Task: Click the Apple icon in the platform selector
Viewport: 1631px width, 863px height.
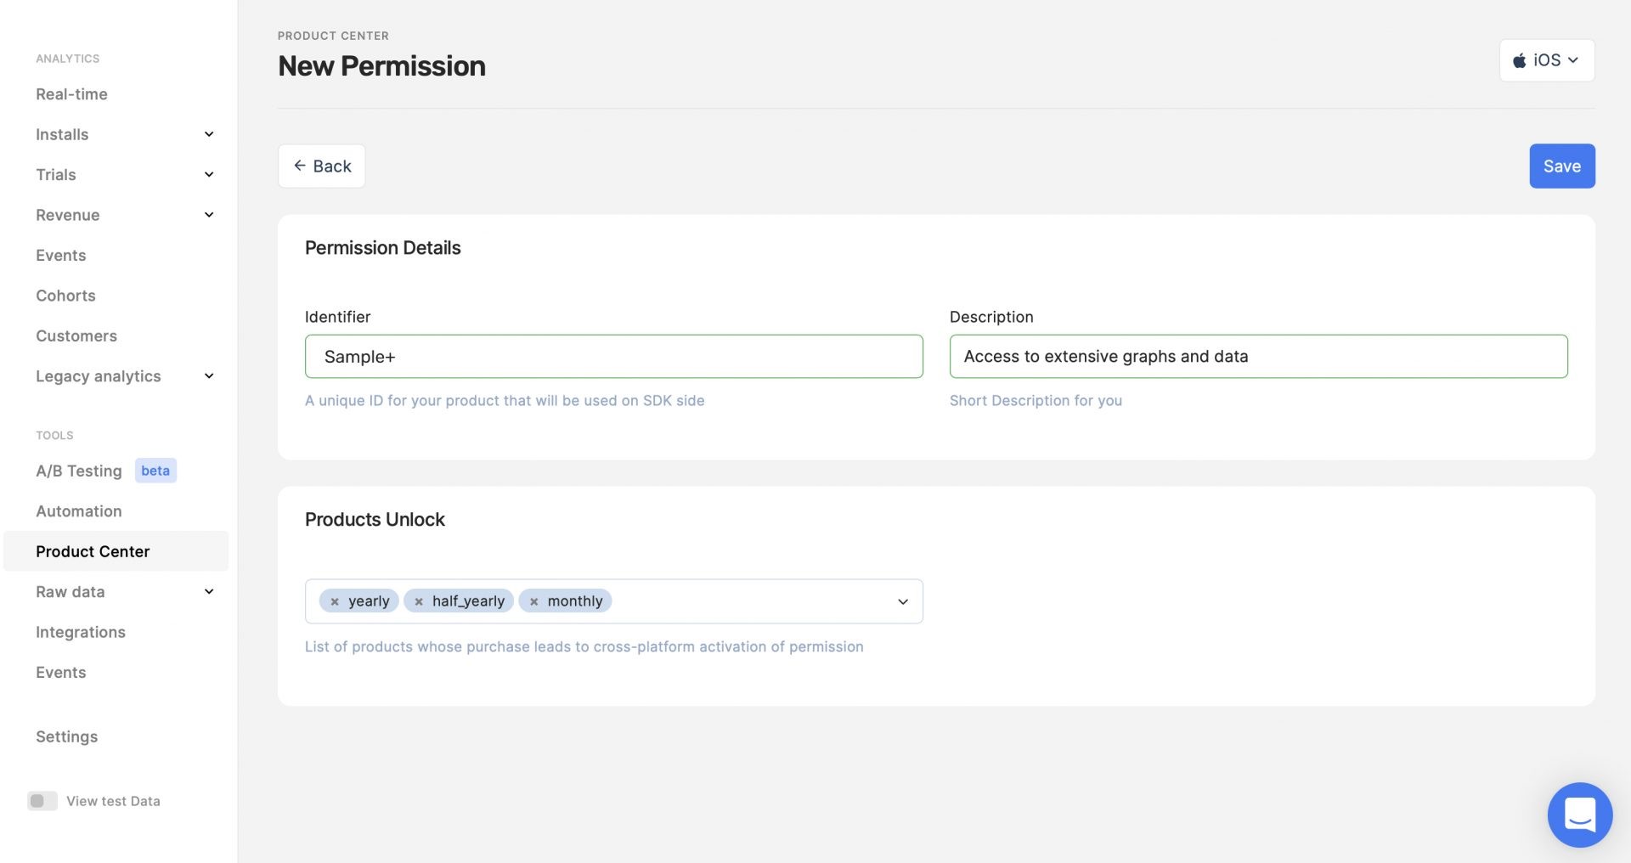Action: coord(1521,60)
